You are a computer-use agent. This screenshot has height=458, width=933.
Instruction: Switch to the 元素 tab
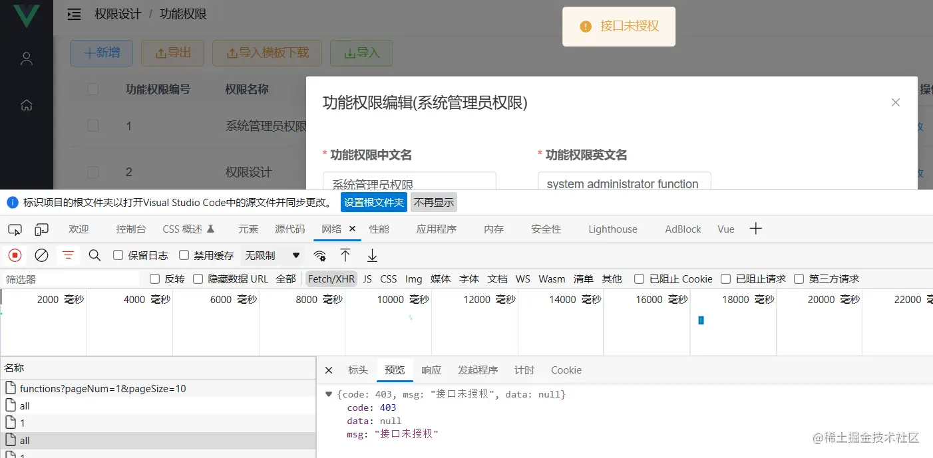click(x=248, y=229)
